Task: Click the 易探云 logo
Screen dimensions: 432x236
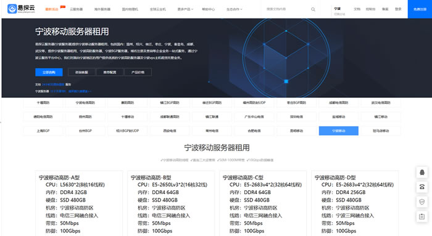Action: 21,9
